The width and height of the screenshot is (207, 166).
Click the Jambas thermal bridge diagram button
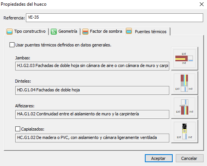[185, 58]
